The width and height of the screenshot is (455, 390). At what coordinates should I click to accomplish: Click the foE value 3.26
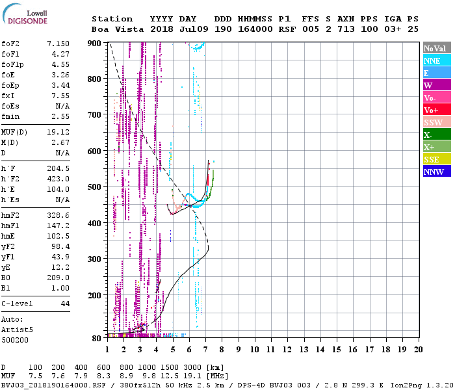(x=60, y=75)
